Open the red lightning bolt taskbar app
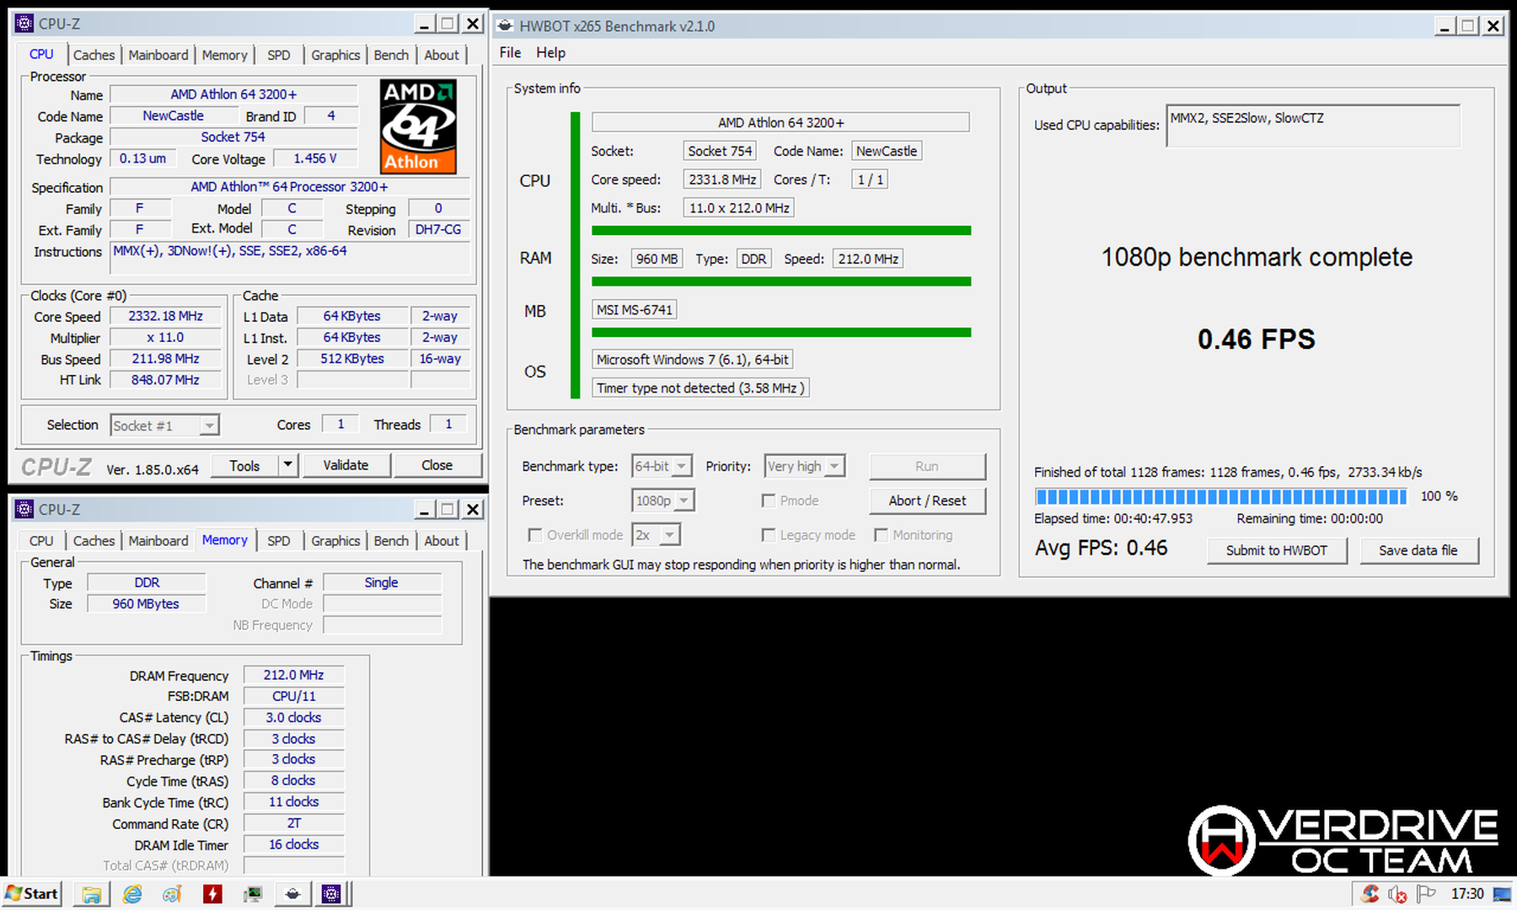The image size is (1517, 910). pos(212,894)
